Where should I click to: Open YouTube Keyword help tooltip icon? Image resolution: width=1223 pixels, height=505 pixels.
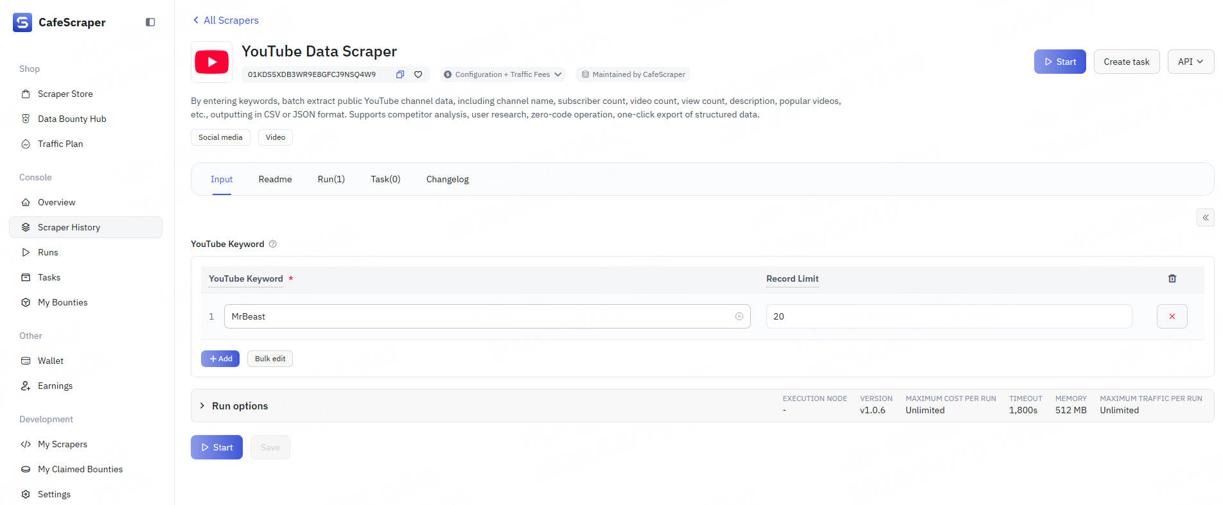(x=273, y=244)
